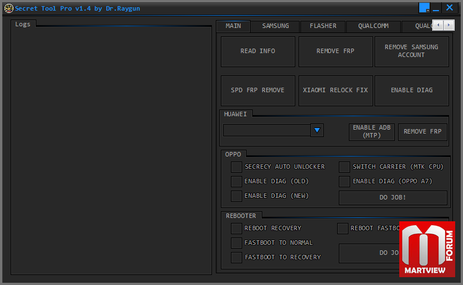This screenshot has height=285, width=463.
Task: Check the REBOOT FASTBOOT option
Action: 343,229
